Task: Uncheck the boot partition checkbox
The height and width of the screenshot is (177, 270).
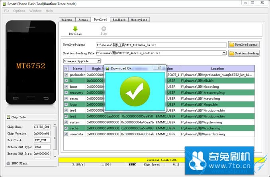Action: click(x=66, y=87)
